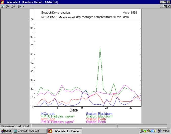The width and height of the screenshot is (171, 134).
Task: Open the Zoom menu
Action: point(21,6)
